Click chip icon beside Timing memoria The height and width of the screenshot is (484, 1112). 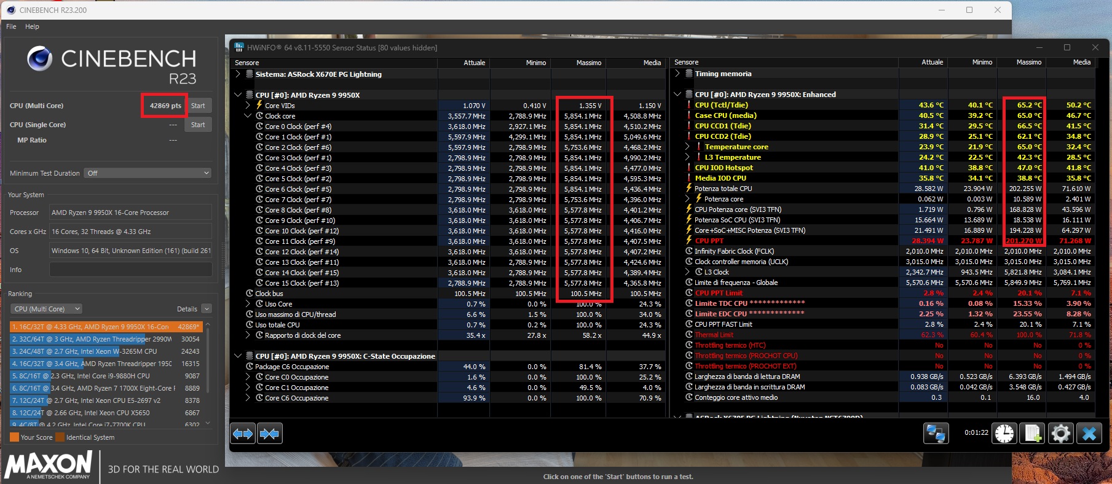tap(689, 73)
